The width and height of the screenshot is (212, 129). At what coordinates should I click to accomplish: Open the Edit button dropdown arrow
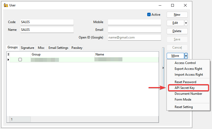coord(186,23)
